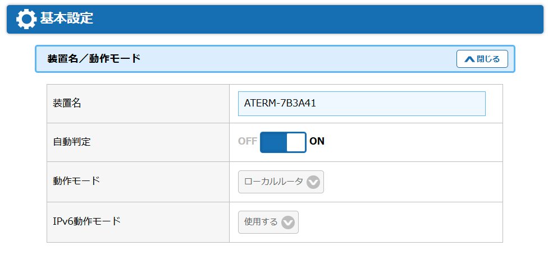Screen dimensions: 548x255
Task: Click the white knob of the toggle switch
Action: point(296,142)
